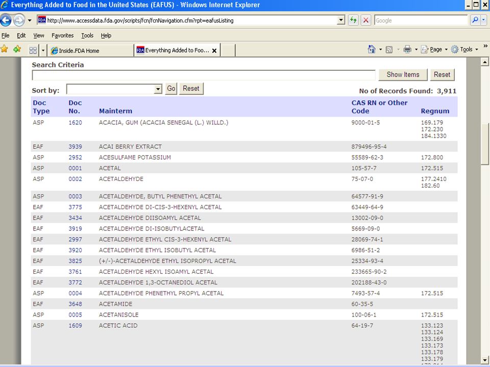Click the Reset button beside Go
490x367 pixels.
pyautogui.click(x=191, y=89)
